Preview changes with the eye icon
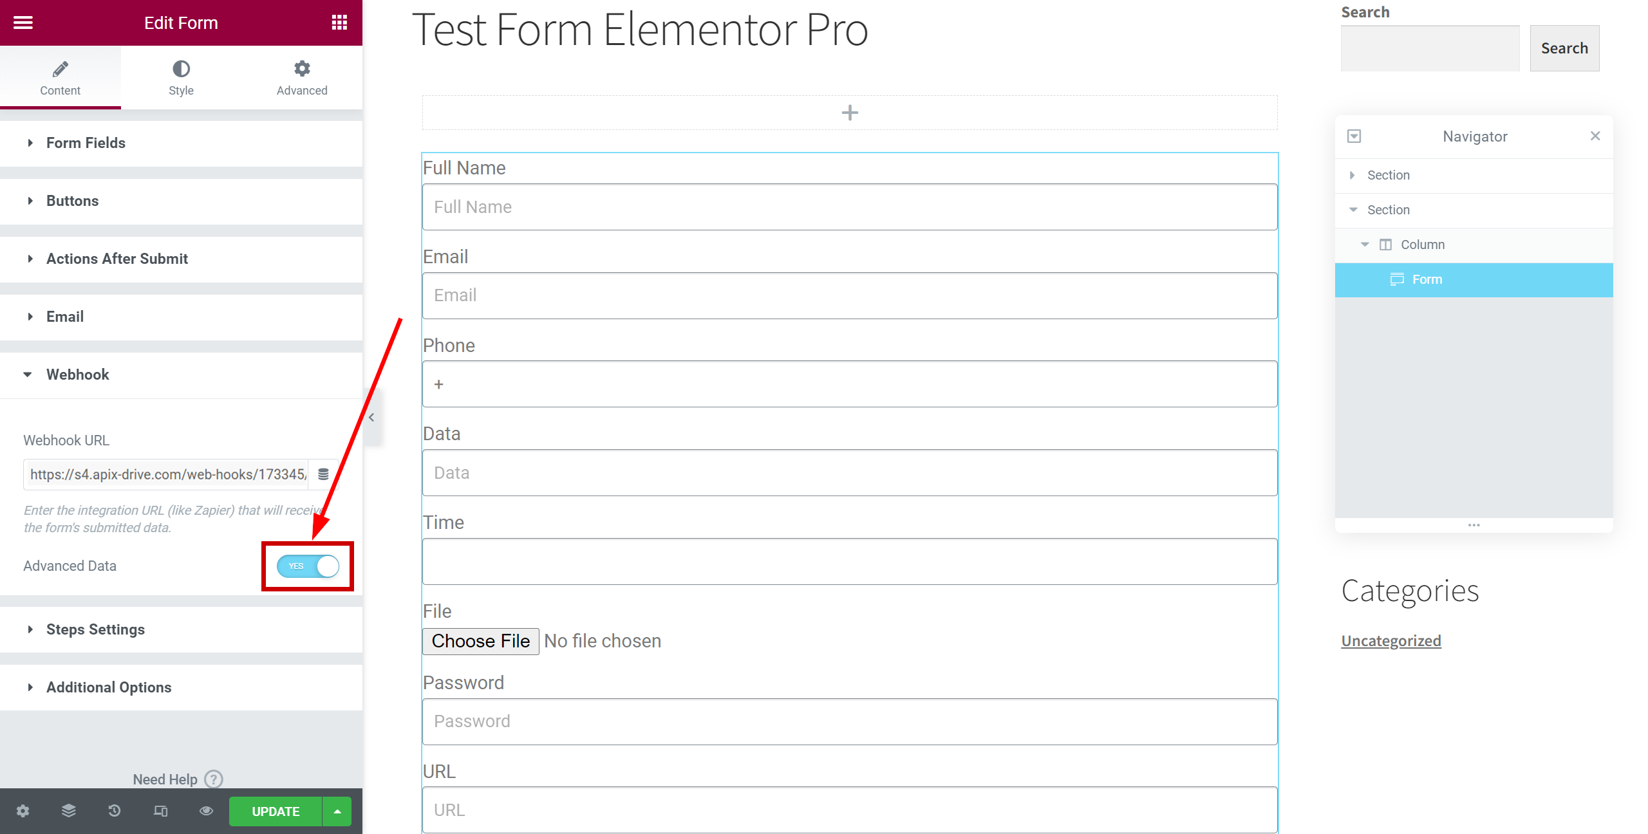The image size is (1648, 834). point(206,811)
